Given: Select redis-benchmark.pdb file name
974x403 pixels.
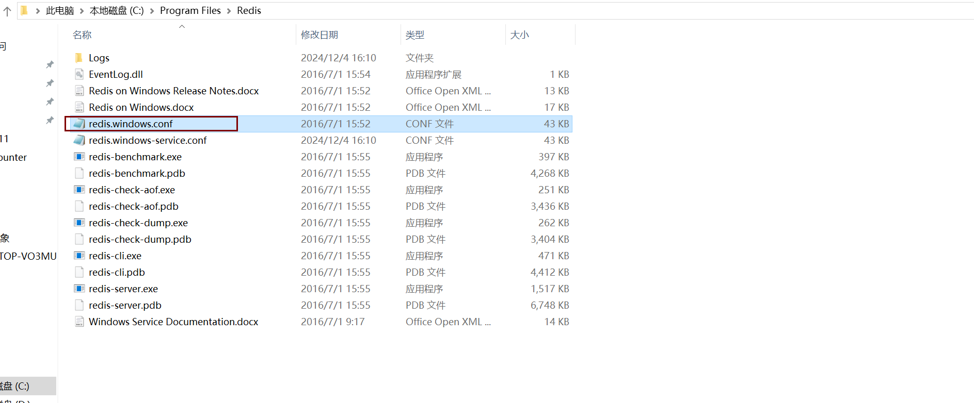Looking at the screenshot, I should coord(137,173).
